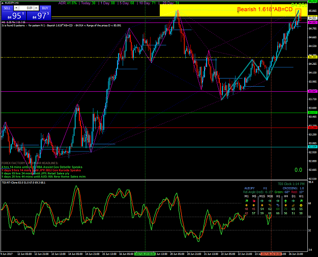Viewport: 318px width, 257px height.
Task: Click the '26 Jun 21:00' time axis label
Action: click(296, 254)
